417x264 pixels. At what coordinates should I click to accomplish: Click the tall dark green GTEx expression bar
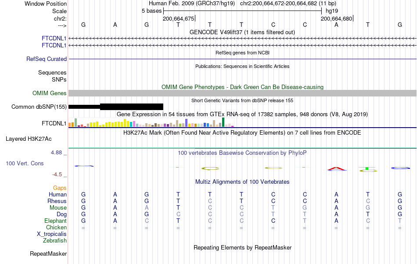(223, 122)
